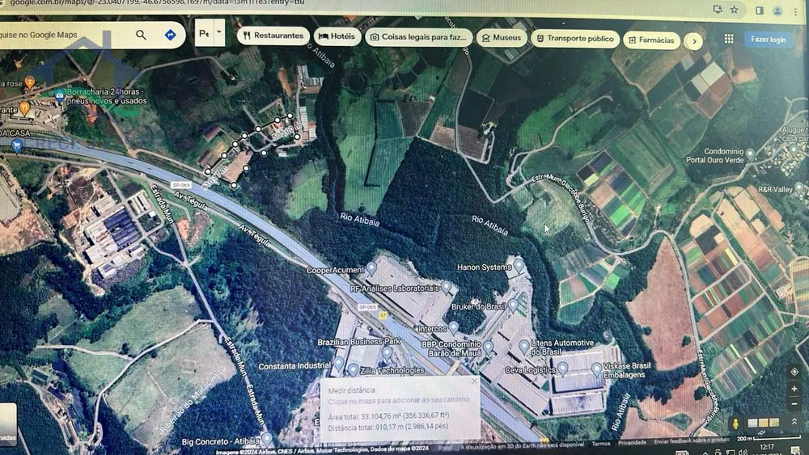809x455 pixels.
Task: Click the install app icon in address bar
Action: 717,9
